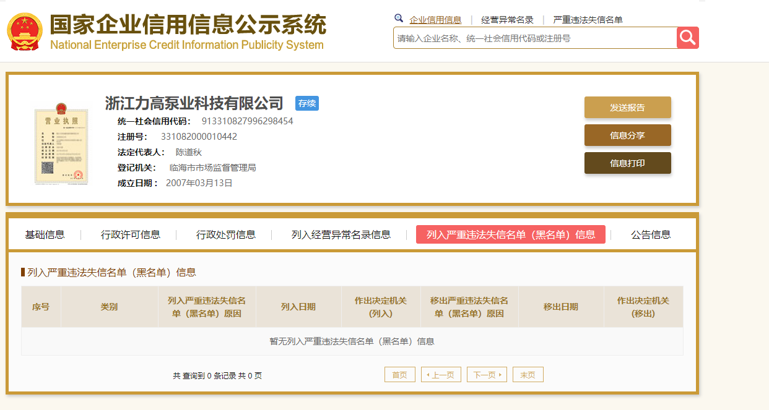Click the 发送报告 button
This screenshot has width=769, height=410.
point(628,107)
